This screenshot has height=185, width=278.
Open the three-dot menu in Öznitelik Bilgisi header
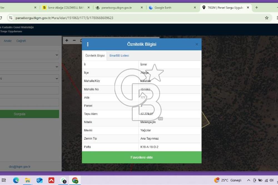[x=88, y=44]
